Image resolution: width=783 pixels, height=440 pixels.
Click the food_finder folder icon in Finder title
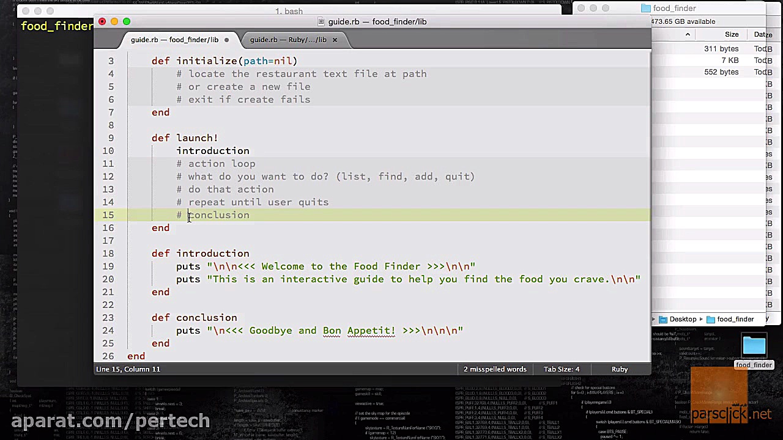point(646,8)
